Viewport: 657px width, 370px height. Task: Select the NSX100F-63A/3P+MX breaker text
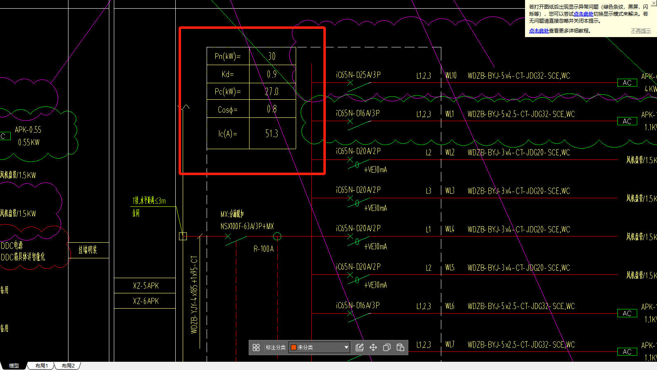tap(247, 226)
